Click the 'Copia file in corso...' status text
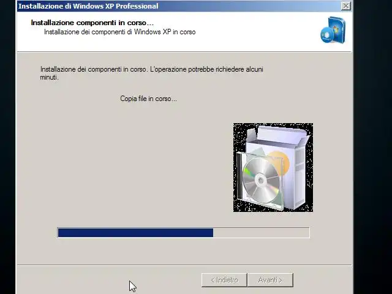 148,99
